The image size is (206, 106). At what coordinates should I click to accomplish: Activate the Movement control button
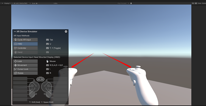[x=25, y=65]
